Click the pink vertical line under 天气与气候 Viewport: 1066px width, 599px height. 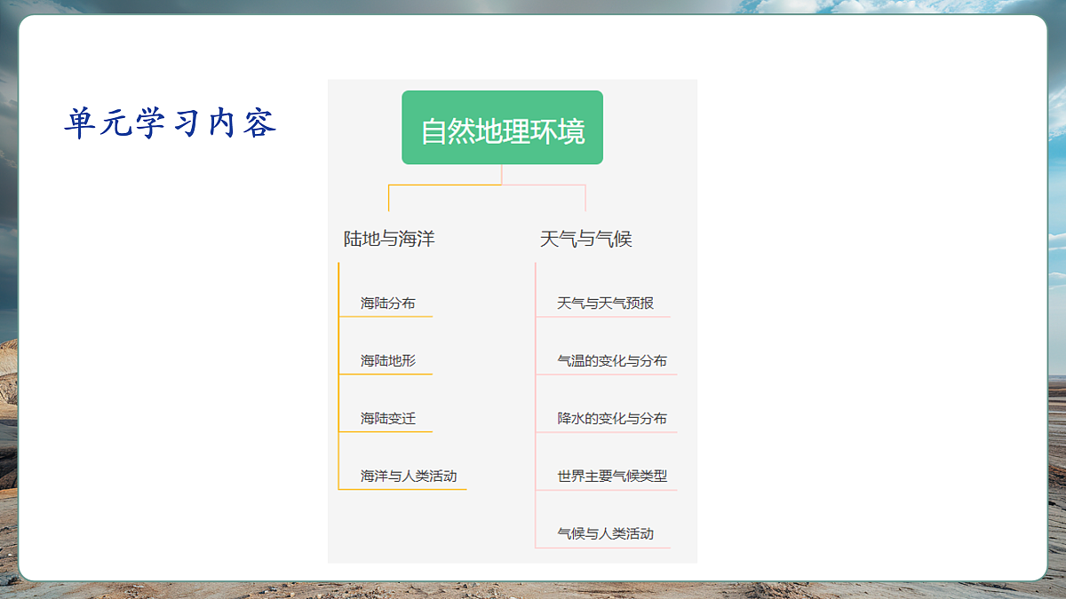[536, 399]
